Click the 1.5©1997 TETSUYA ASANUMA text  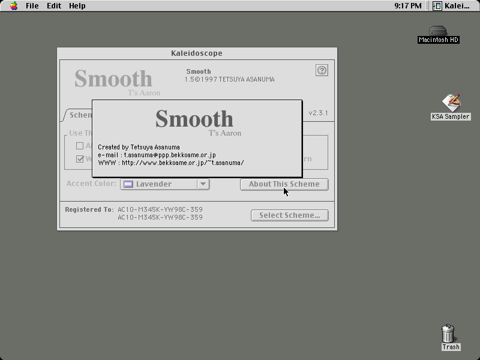229,80
